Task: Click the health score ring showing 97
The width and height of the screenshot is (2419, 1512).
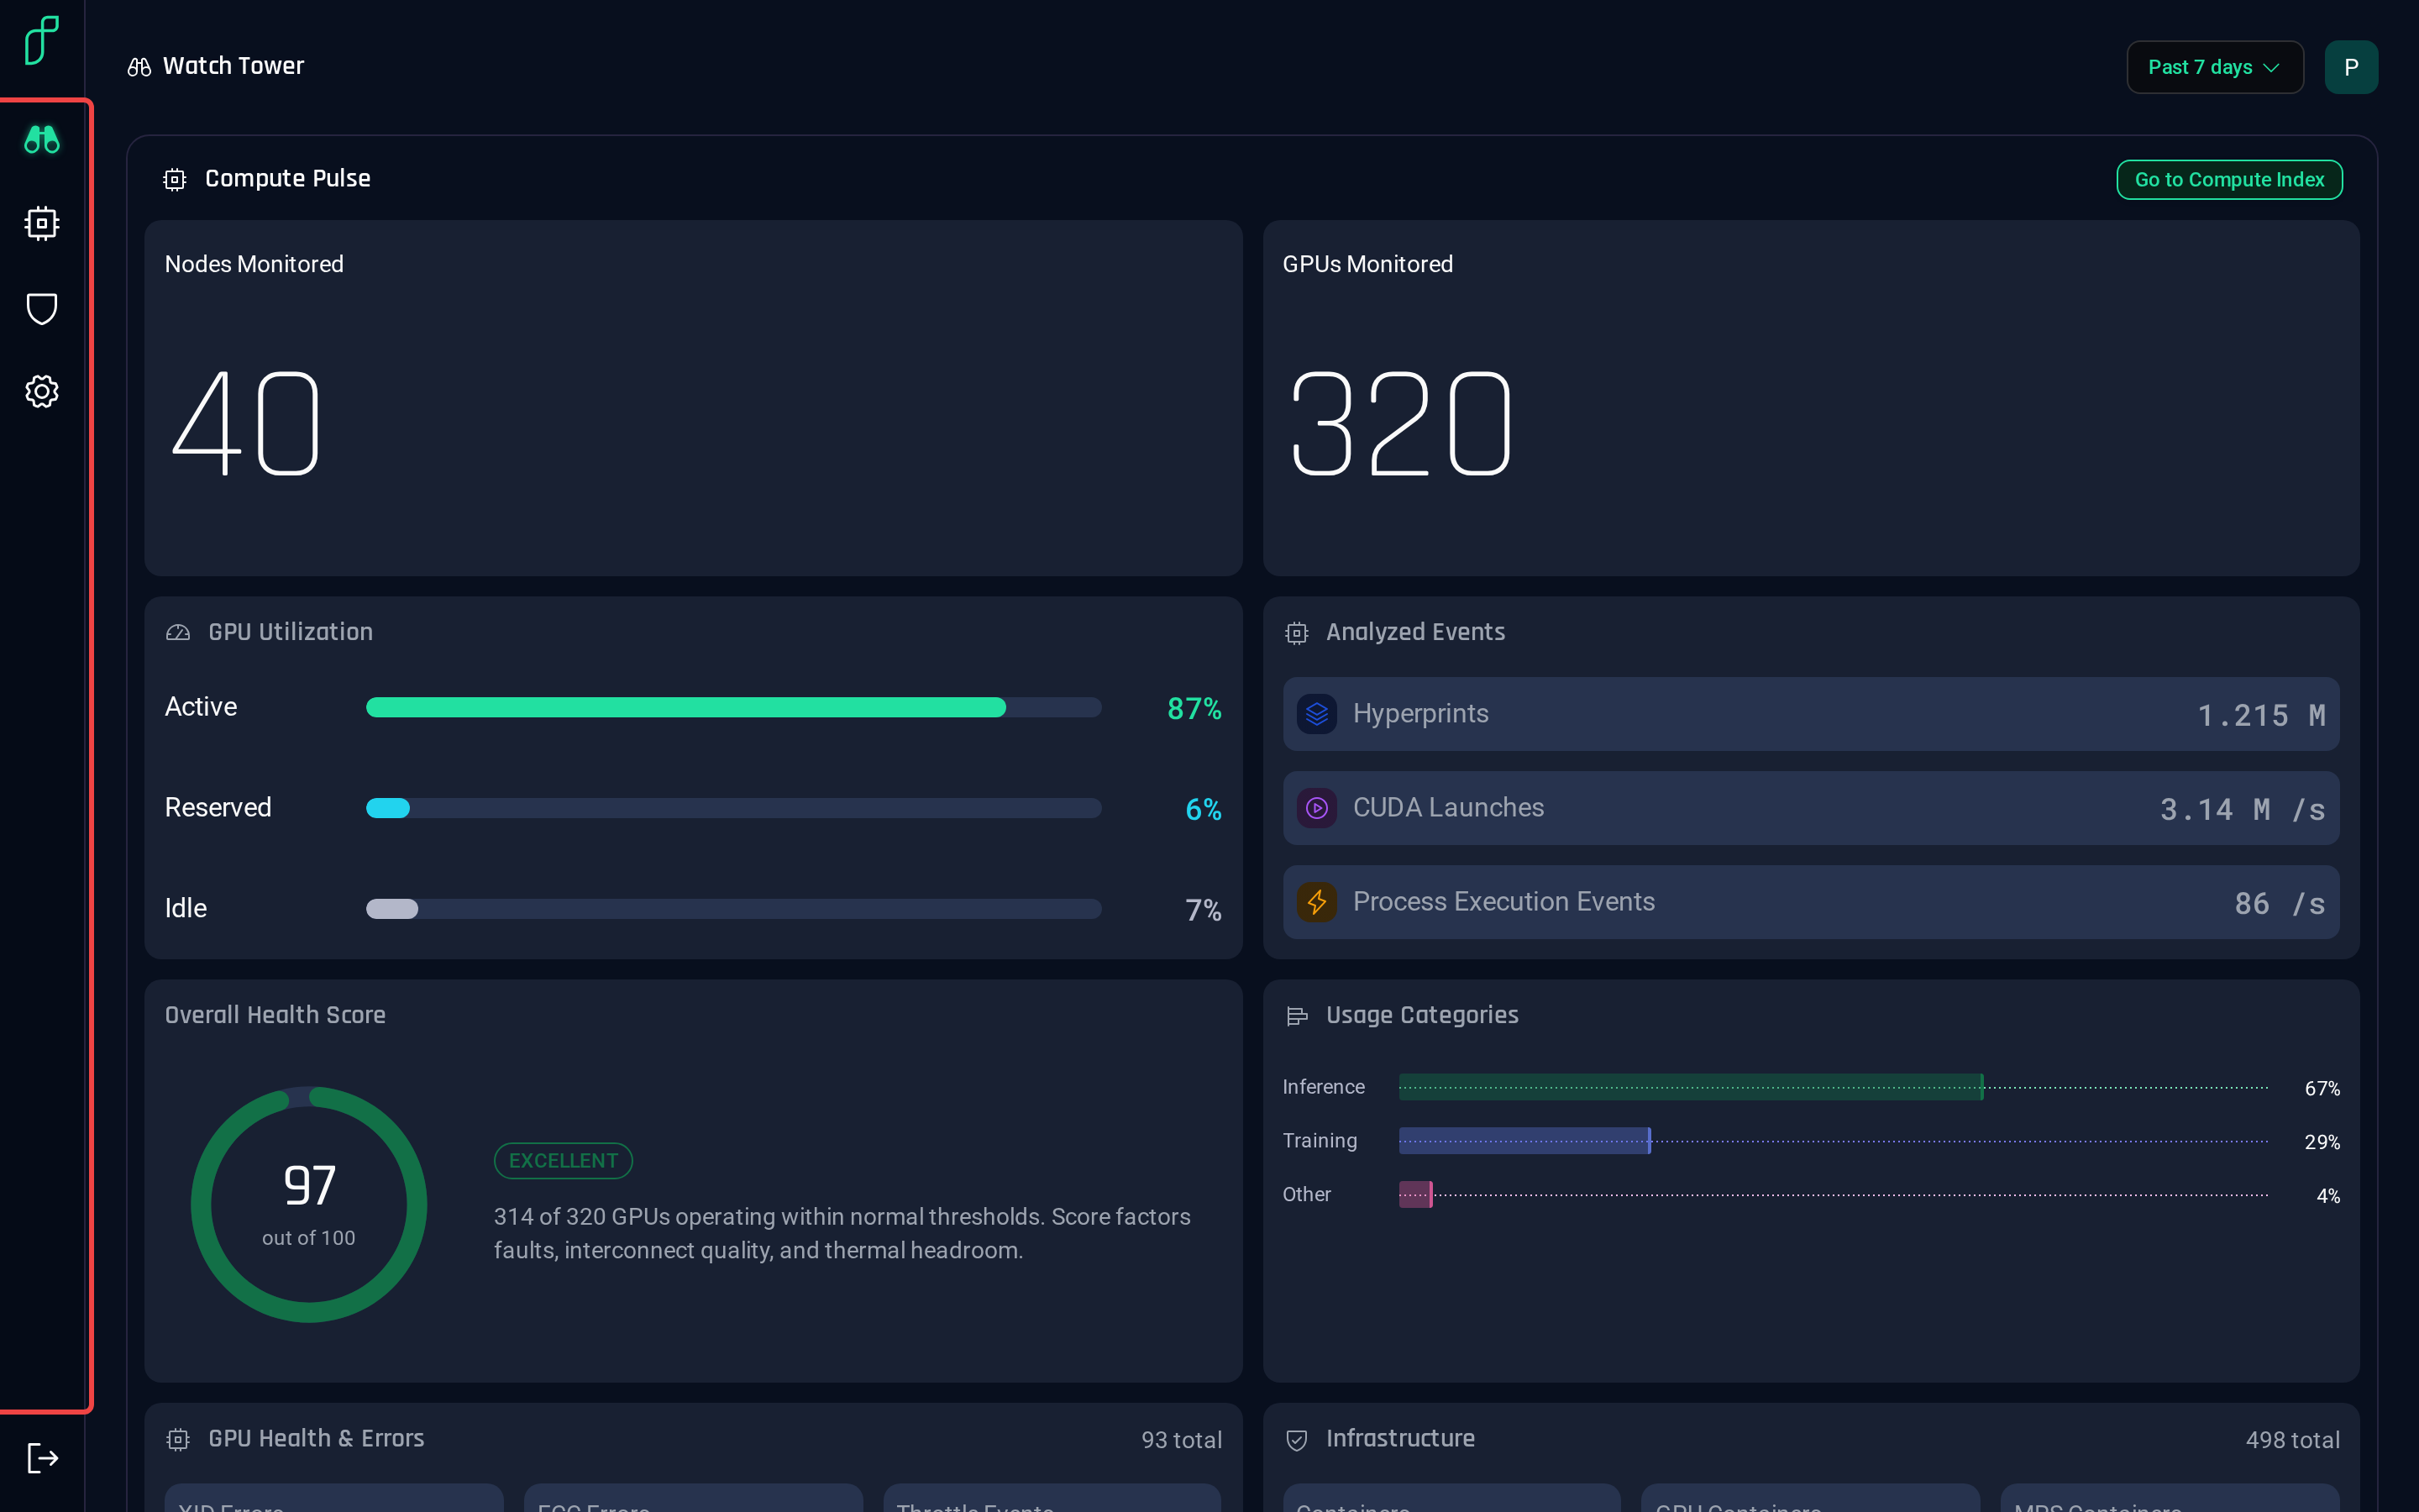Action: point(309,1204)
